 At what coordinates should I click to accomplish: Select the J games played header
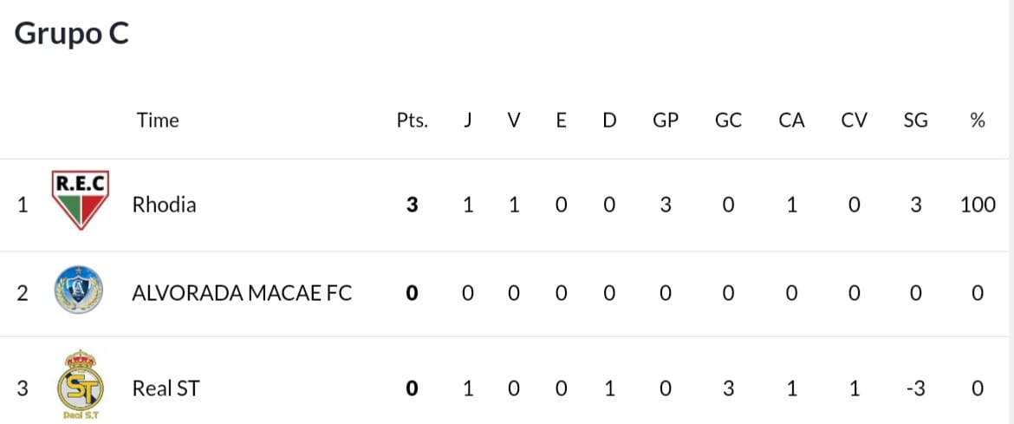pyautogui.click(x=467, y=121)
